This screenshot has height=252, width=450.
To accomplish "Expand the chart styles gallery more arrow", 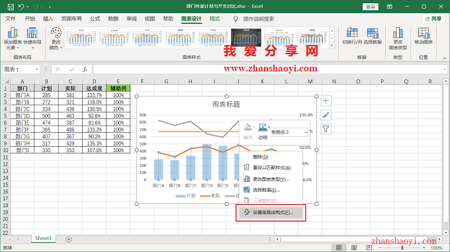I will 332,45.
